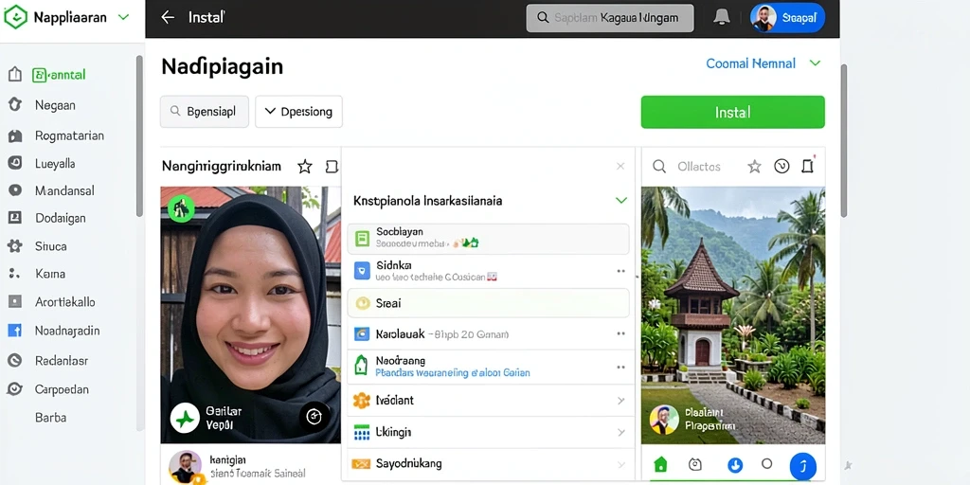
Task: Collapse the Knstpianola Insarkasiianaia section
Action: pos(621,201)
